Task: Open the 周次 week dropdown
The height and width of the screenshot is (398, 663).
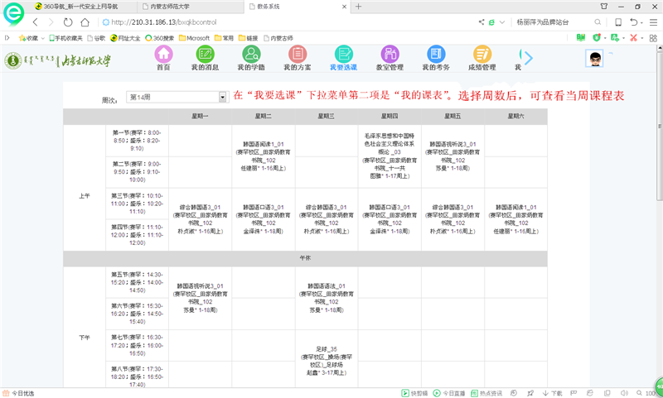Action: pyautogui.click(x=176, y=98)
